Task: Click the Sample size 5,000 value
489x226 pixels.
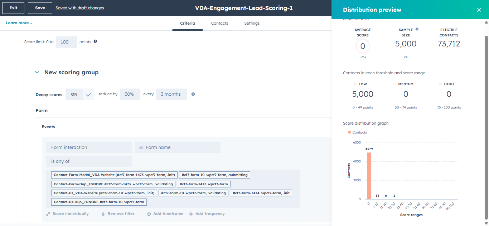Action: (406, 44)
